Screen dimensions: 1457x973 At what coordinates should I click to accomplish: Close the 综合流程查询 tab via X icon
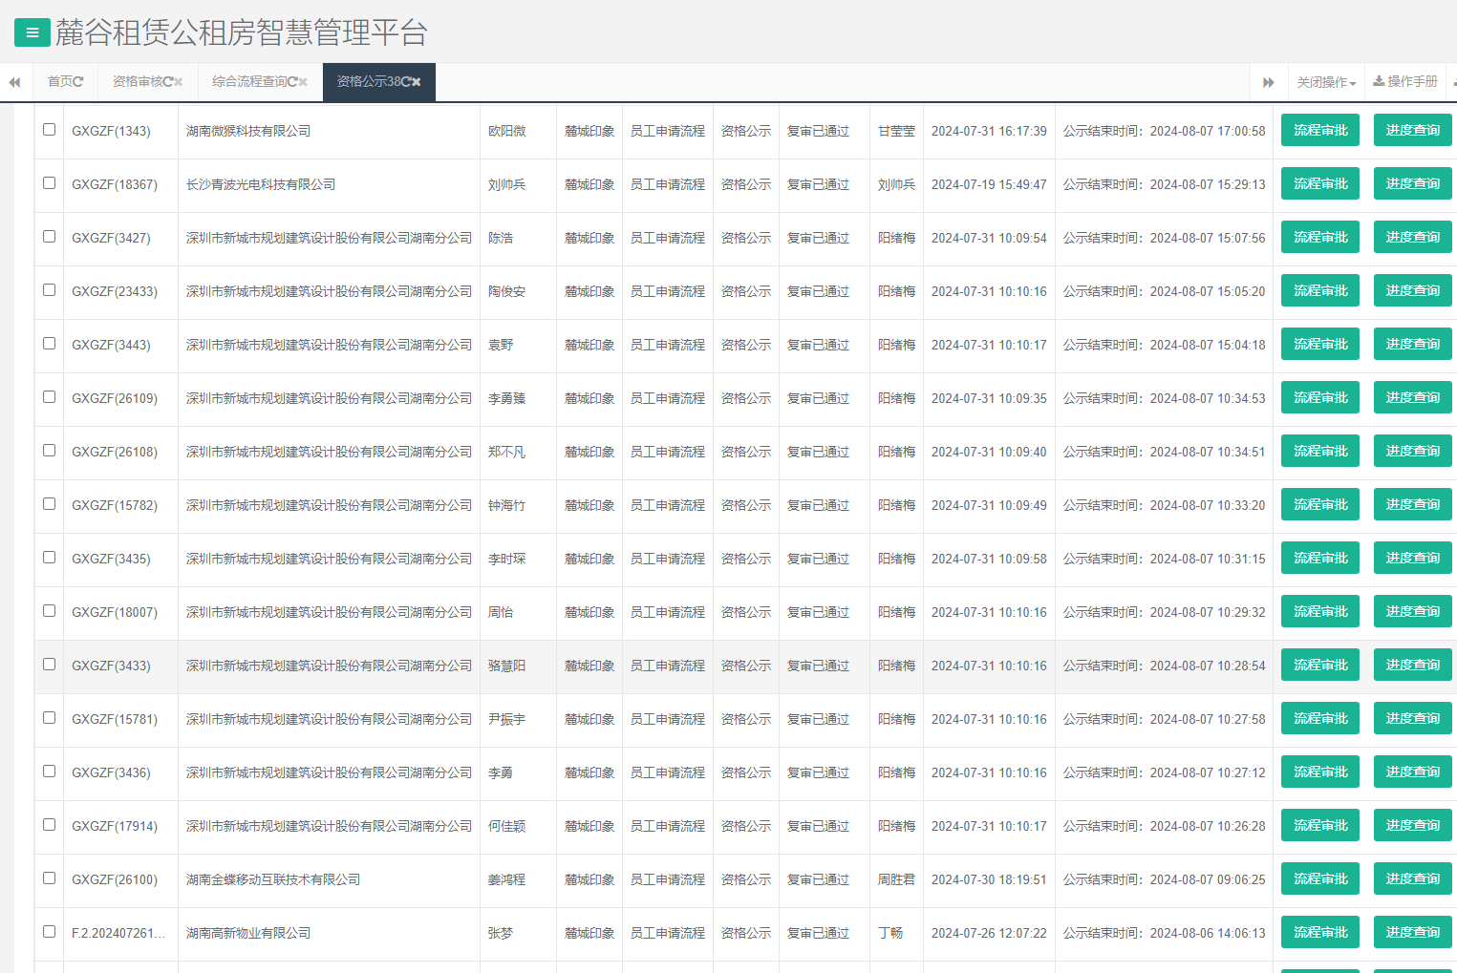303,82
